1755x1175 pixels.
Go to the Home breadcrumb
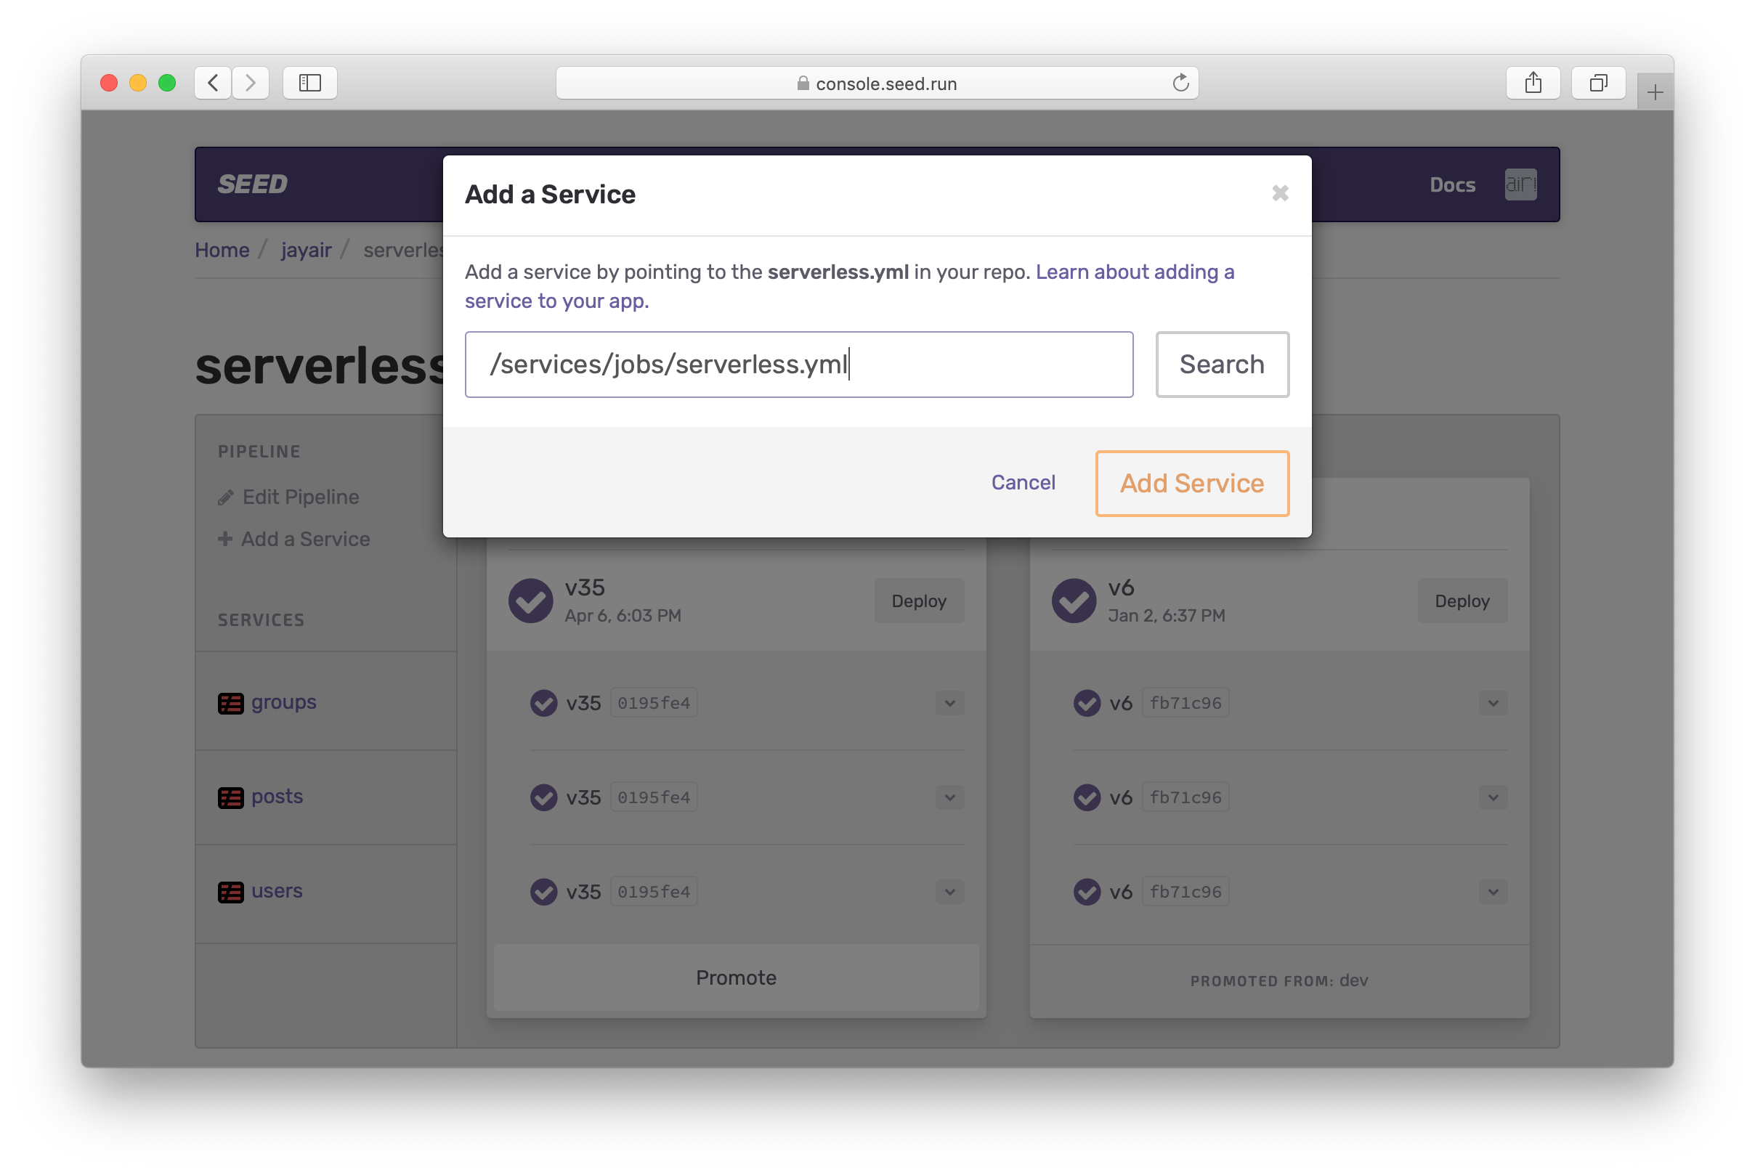click(222, 251)
